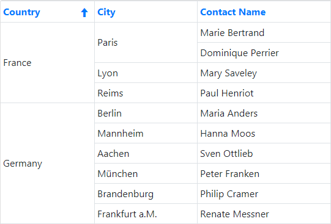This screenshot has height=224, width=331.
Task: Click the München city cell
Action: [x=146, y=173]
